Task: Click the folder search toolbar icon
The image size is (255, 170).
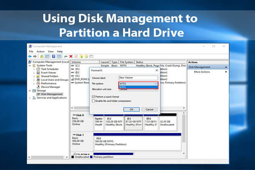Action: [86, 57]
